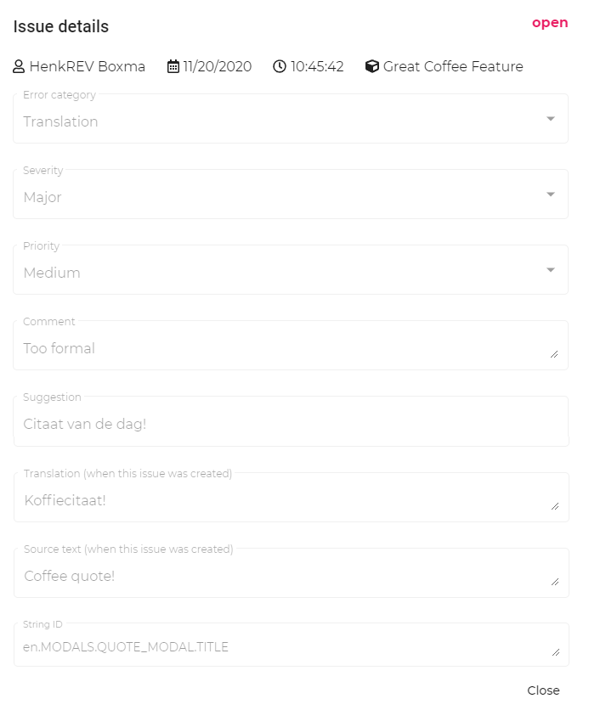Click into the Suggestion field
Viewport: 589px width, 710px height.
280,424
